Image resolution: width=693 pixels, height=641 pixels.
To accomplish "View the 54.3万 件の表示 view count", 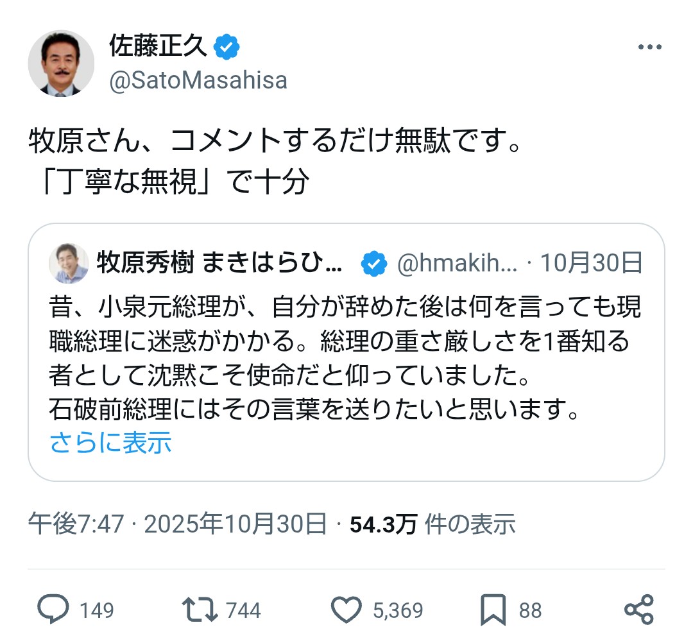I will pyautogui.click(x=432, y=524).
